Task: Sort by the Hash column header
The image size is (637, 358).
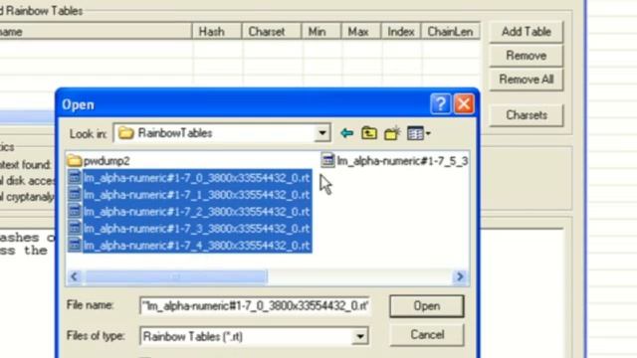Action: pyautogui.click(x=217, y=32)
